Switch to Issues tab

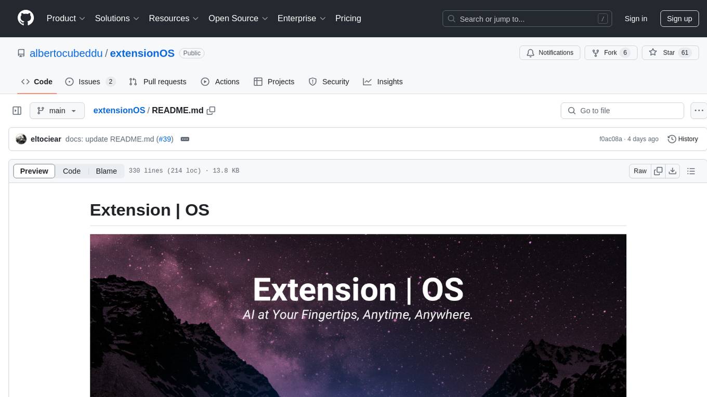tap(90, 82)
